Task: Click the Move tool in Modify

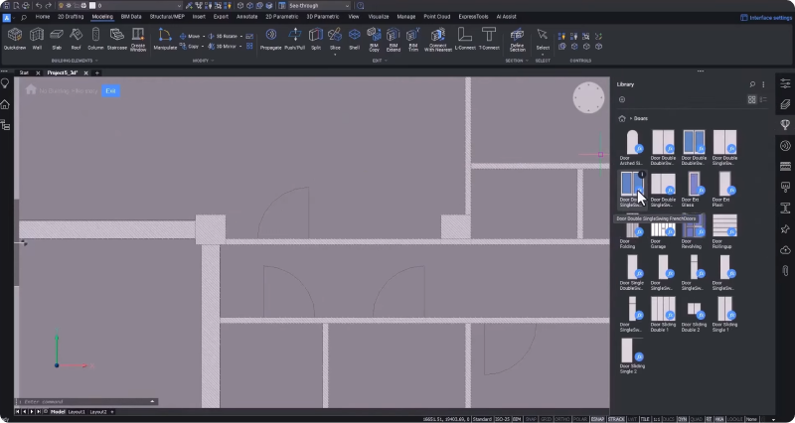Action: click(190, 37)
